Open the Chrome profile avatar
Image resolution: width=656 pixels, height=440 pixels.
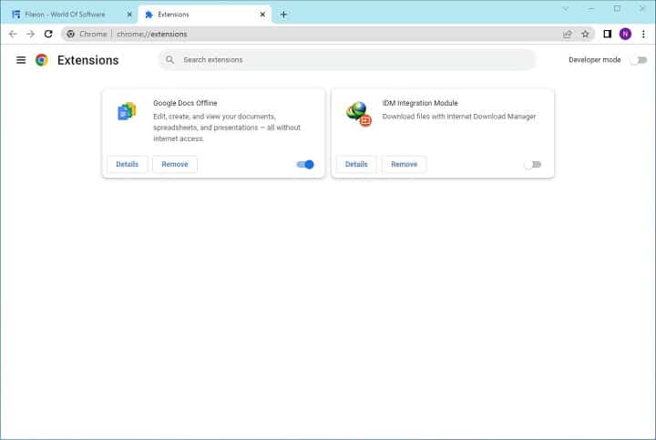625,34
